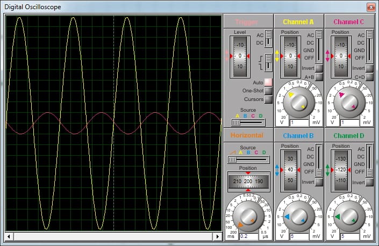Viewport: 379px width, 246px height.
Task: Click Channel B Position thumbwheel
Action: tap(290, 170)
